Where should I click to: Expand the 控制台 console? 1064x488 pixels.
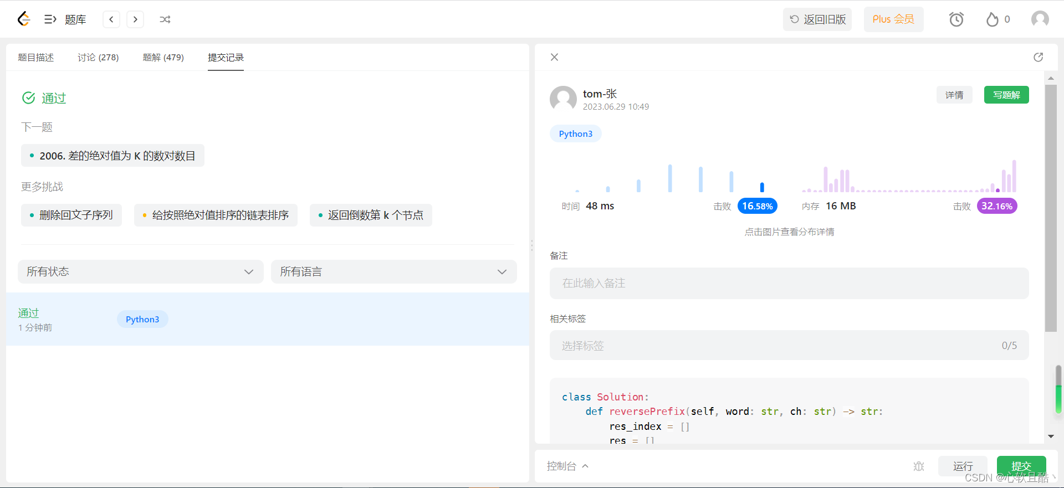567,466
